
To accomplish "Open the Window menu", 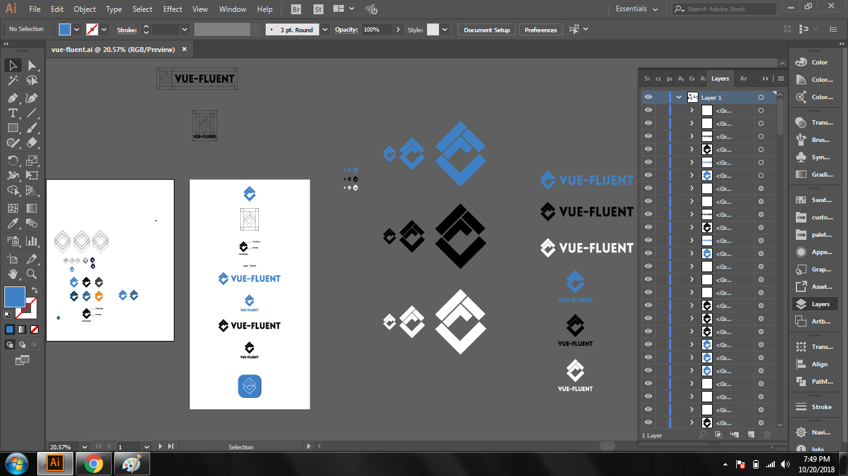I will tap(233, 9).
